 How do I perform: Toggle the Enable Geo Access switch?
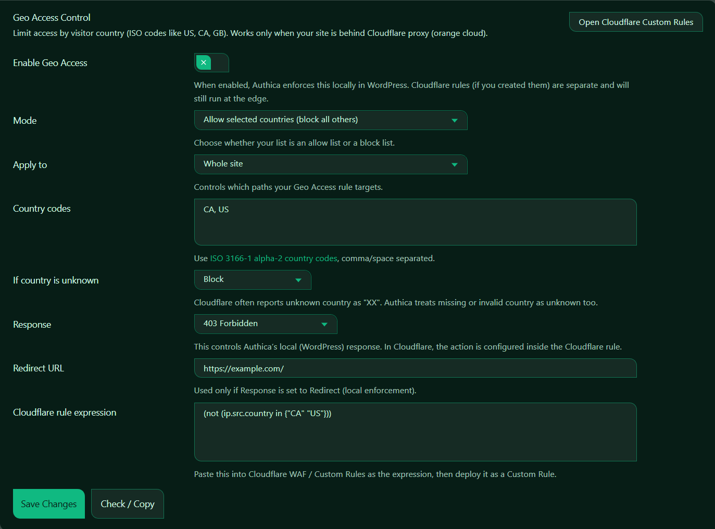point(211,63)
